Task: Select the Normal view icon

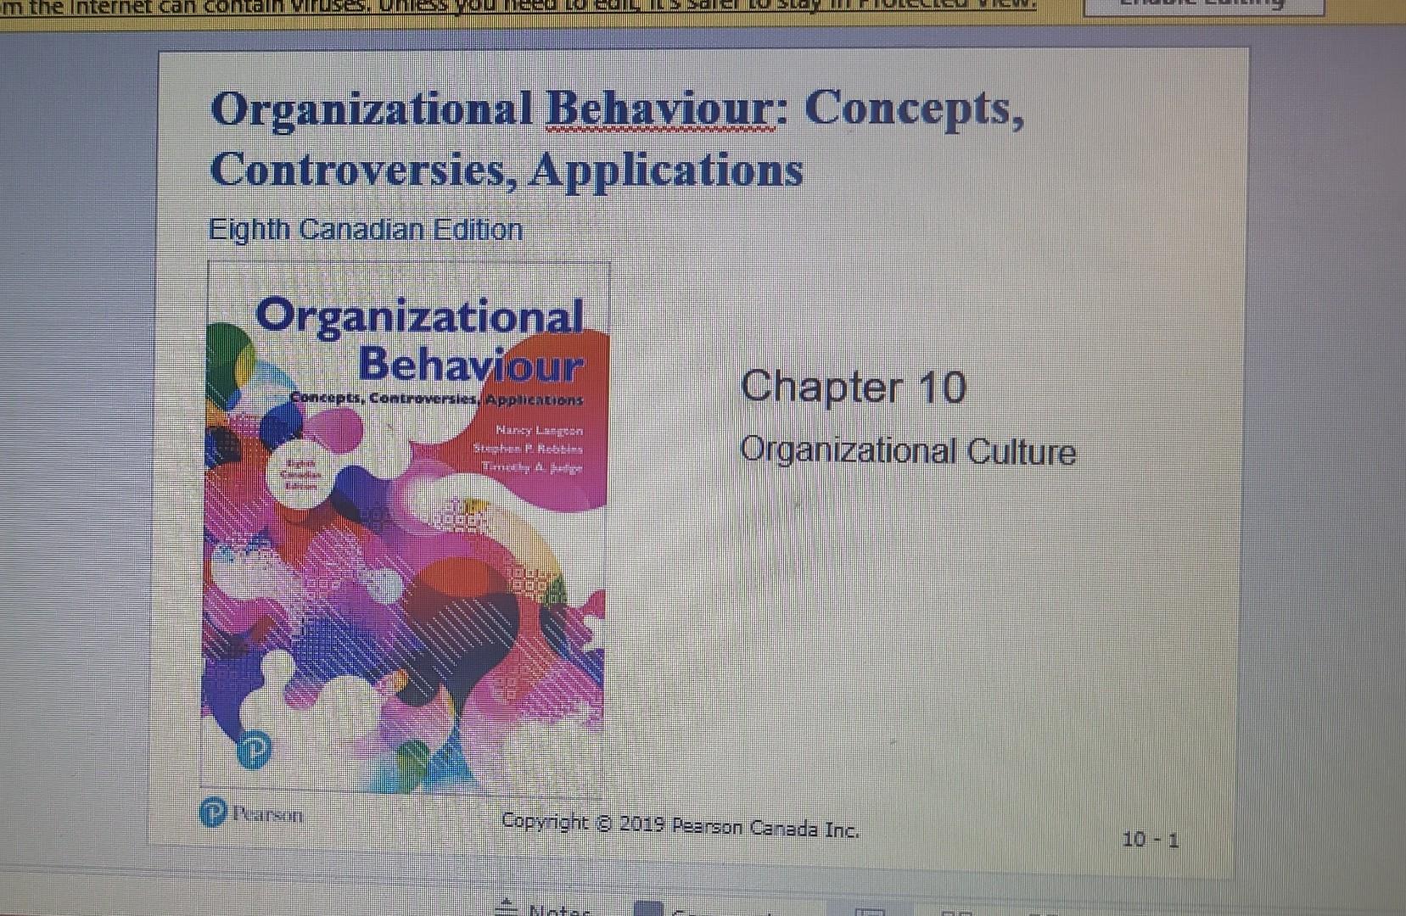Action: (x=871, y=909)
